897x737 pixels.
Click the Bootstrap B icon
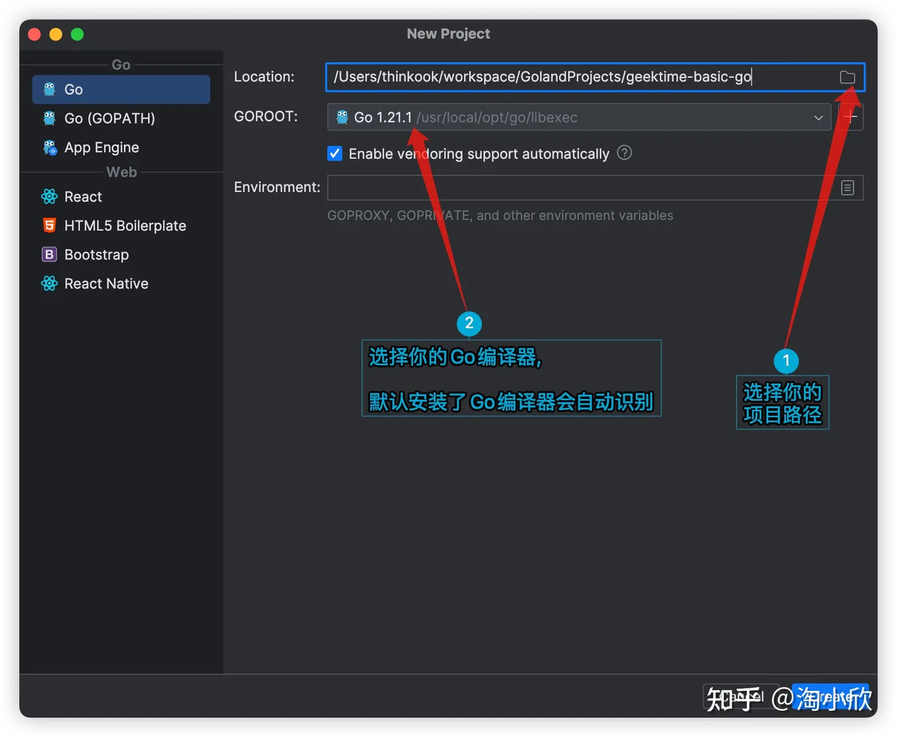click(x=49, y=255)
